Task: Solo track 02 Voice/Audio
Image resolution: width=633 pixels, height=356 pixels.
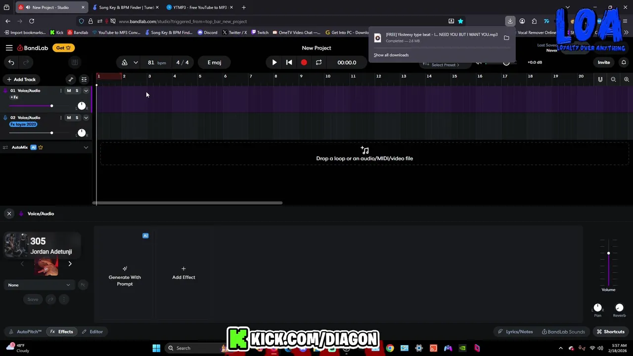Action: 77,118
